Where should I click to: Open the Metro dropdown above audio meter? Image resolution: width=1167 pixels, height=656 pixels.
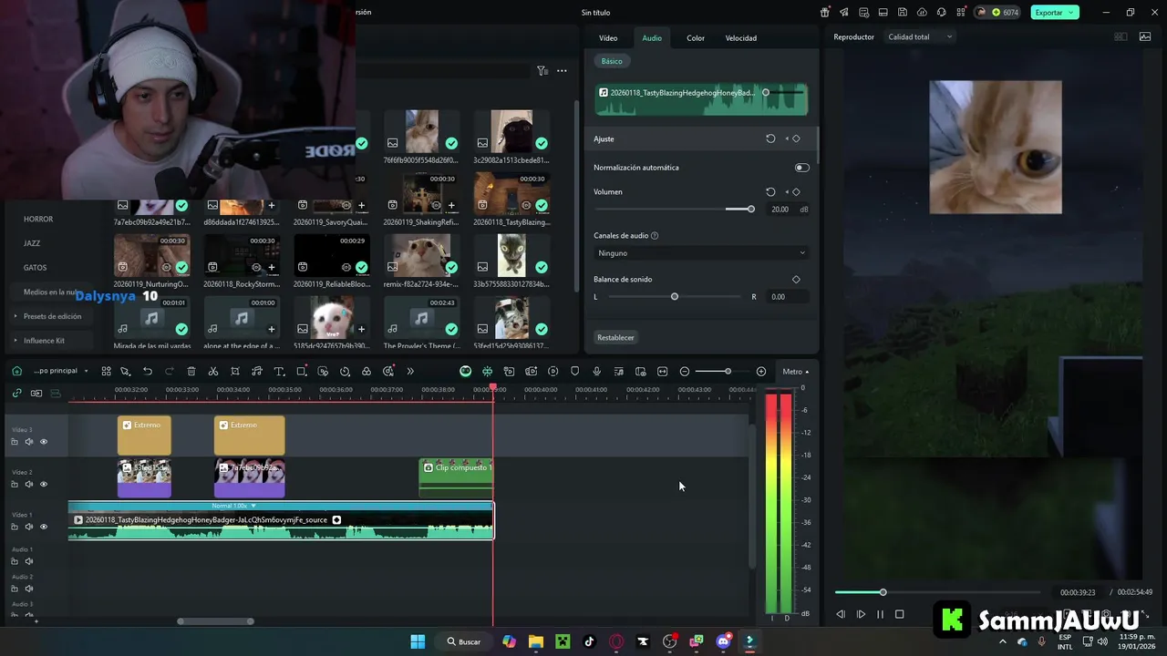click(795, 371)
